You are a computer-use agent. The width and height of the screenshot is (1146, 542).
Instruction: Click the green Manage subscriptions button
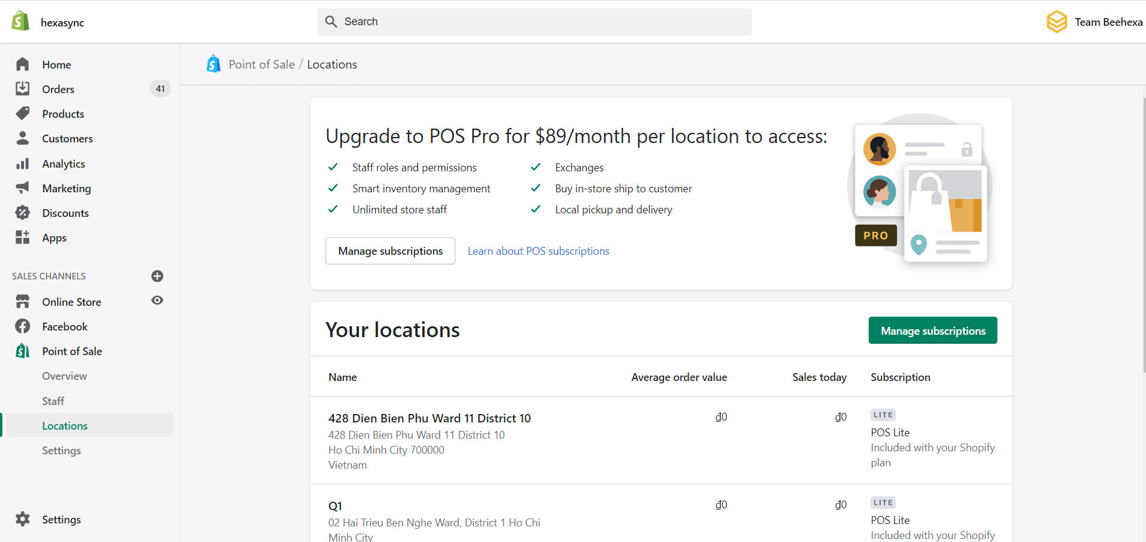933,330
